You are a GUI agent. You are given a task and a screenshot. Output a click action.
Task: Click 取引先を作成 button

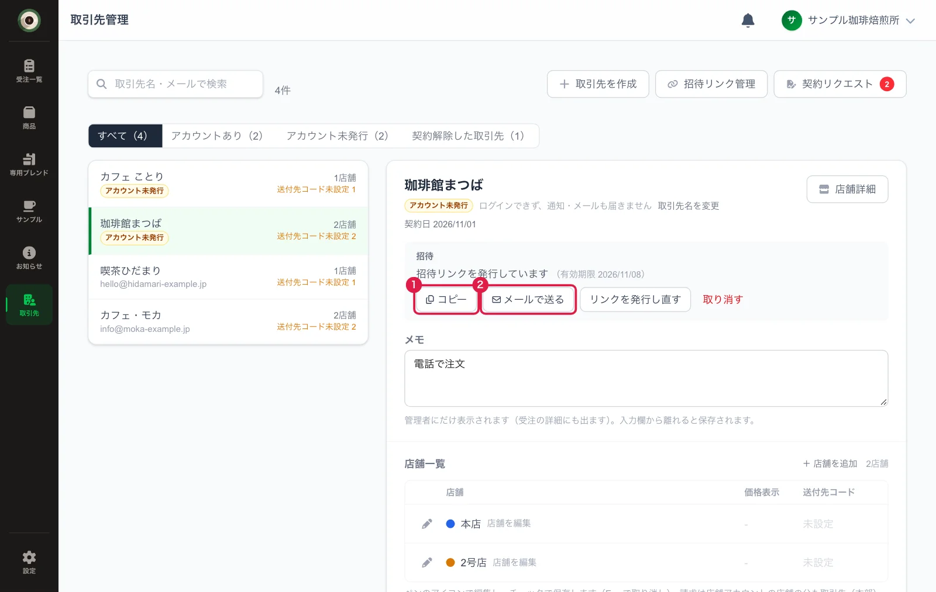[598, 84]
